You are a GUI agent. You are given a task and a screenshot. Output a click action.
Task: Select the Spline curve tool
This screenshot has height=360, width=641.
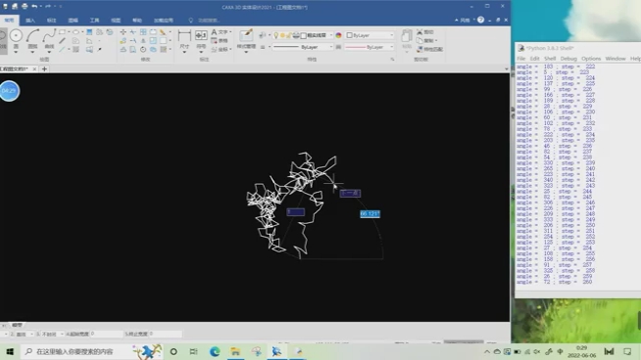point(49,35)
